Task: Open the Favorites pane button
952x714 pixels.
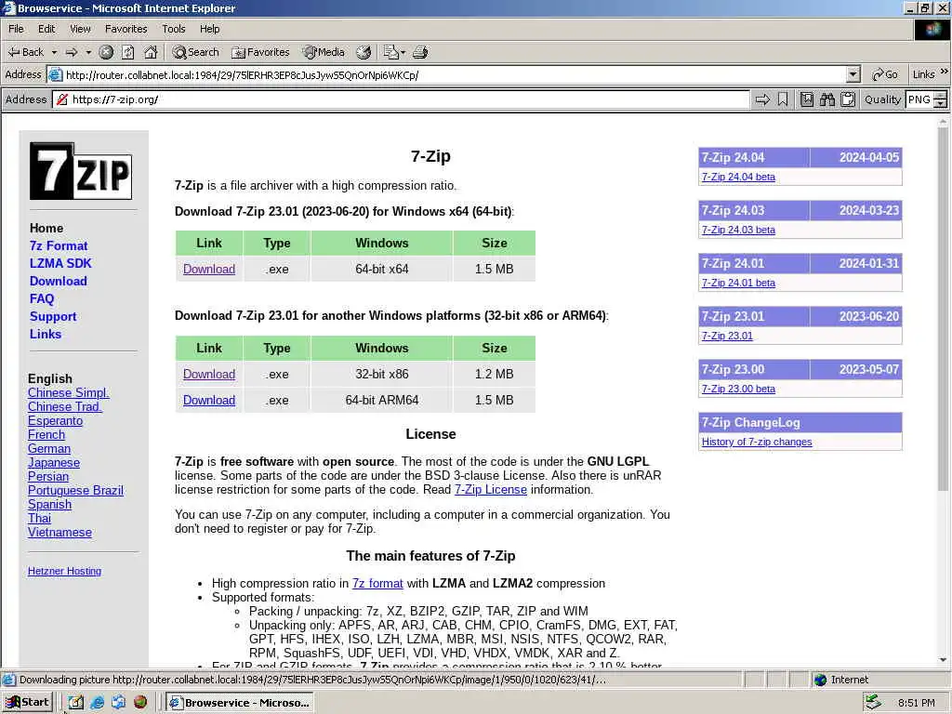Action: coord(260,52)
